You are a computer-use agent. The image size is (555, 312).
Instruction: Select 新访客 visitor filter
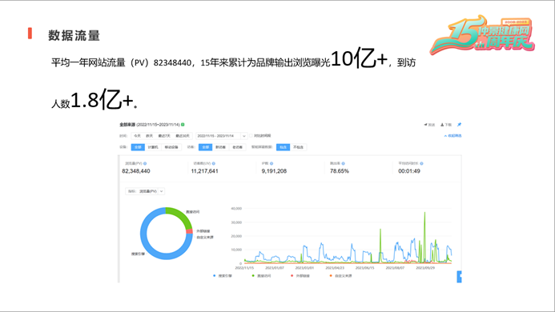(220, 147)
